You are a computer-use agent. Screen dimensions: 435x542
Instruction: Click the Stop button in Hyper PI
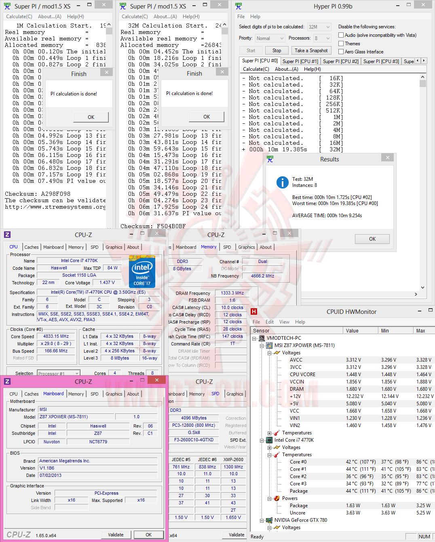point(277,51)
